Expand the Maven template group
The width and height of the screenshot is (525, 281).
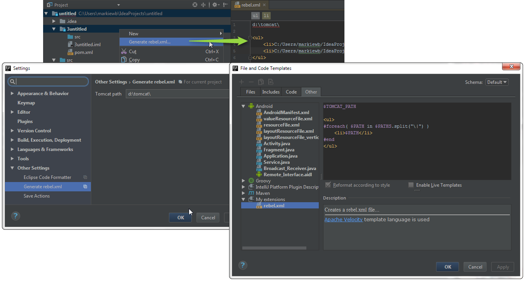pyautogui.click(x=243, y=193)
